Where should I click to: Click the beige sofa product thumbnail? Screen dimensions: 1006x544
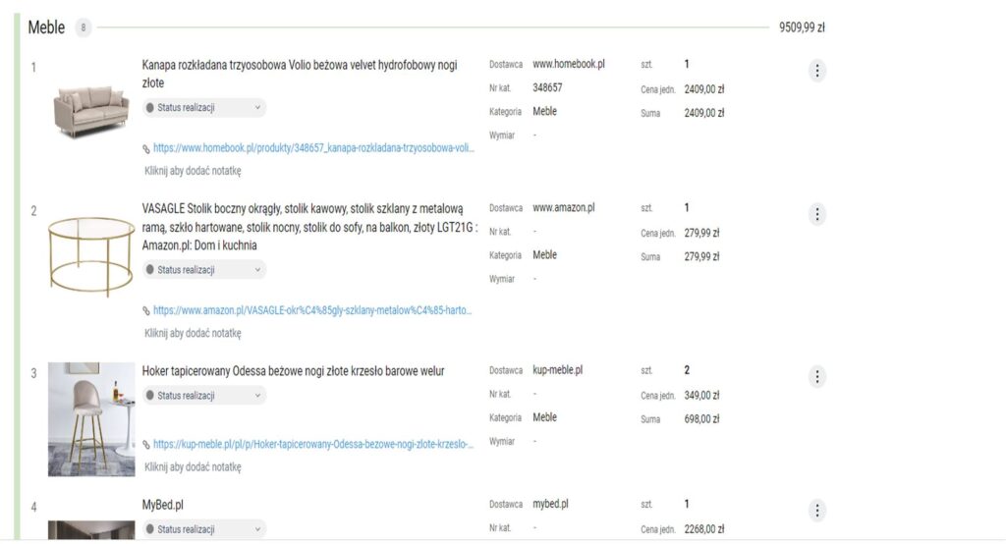90,108
